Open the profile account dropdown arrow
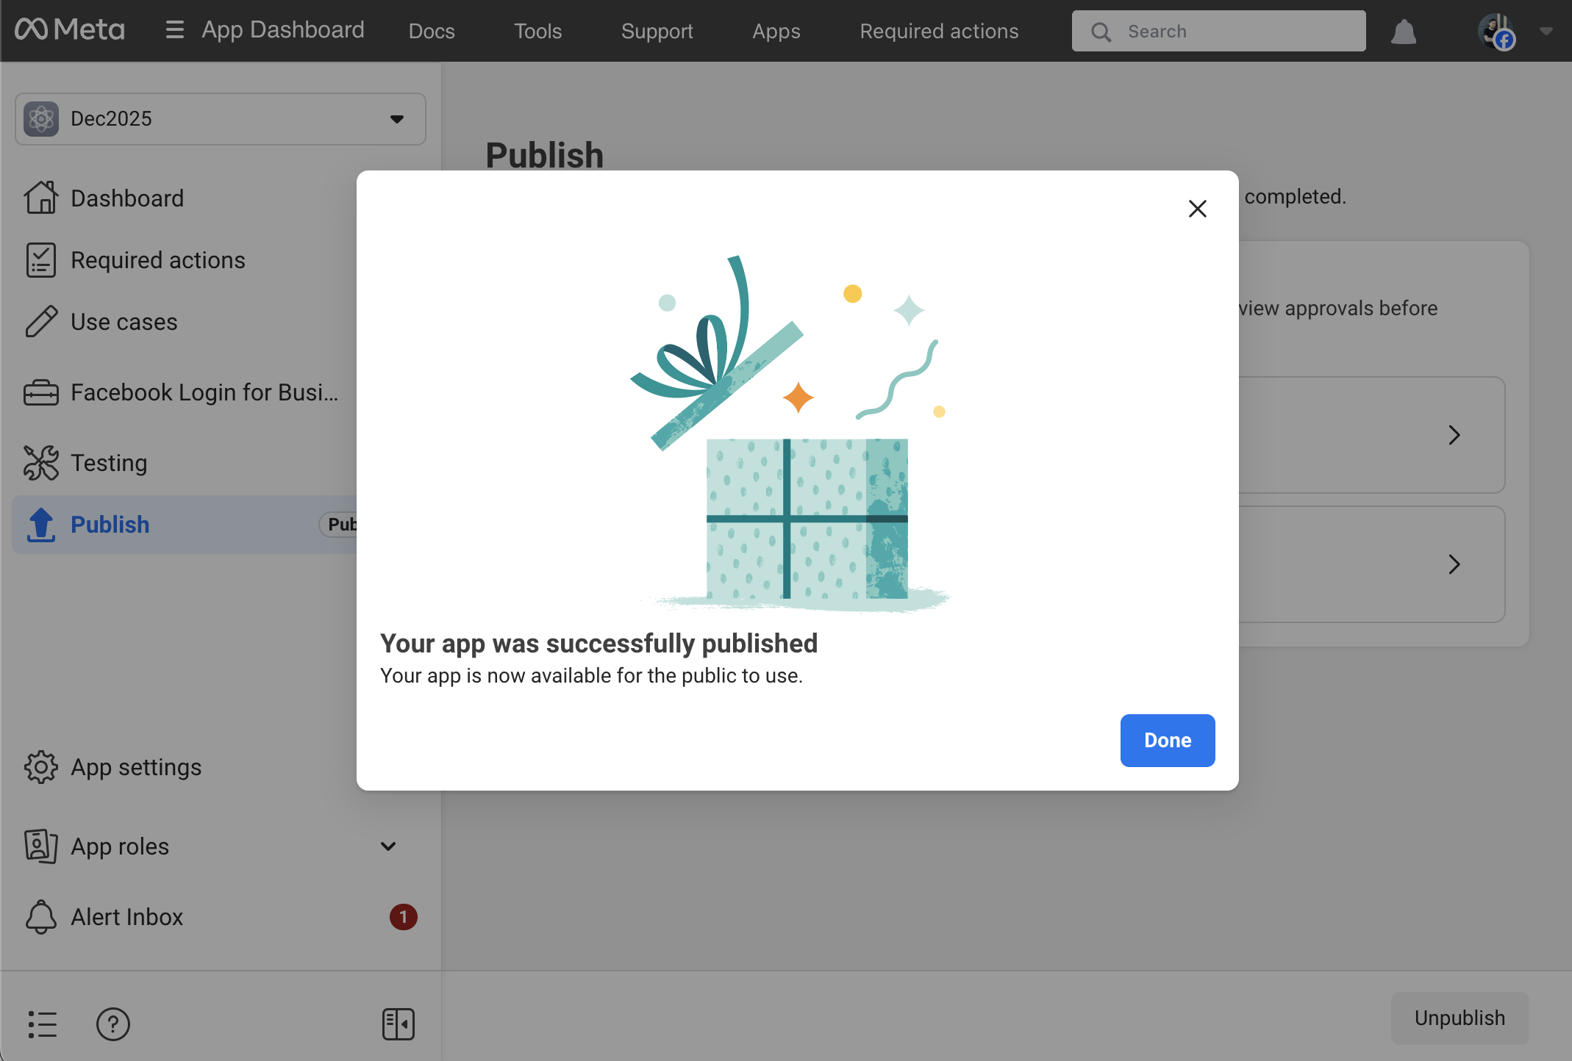 pyautogui.click(x=1546, y=31)
